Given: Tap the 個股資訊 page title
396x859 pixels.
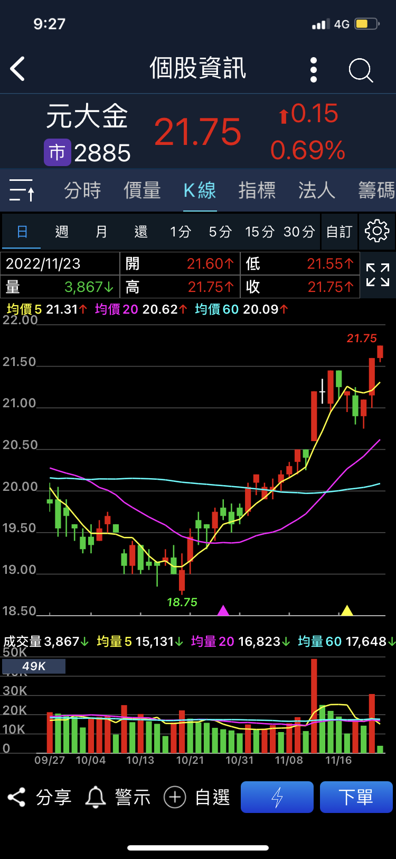Looking at the screenshot, I should point(198,69).
